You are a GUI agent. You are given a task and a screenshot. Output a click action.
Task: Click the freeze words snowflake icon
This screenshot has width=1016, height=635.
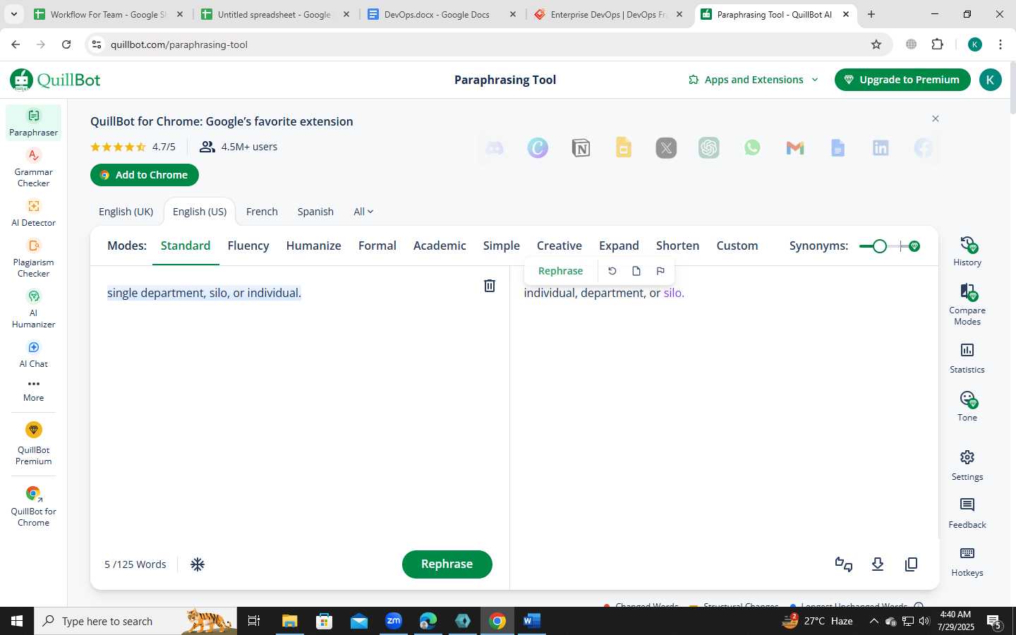pos(198,564)
